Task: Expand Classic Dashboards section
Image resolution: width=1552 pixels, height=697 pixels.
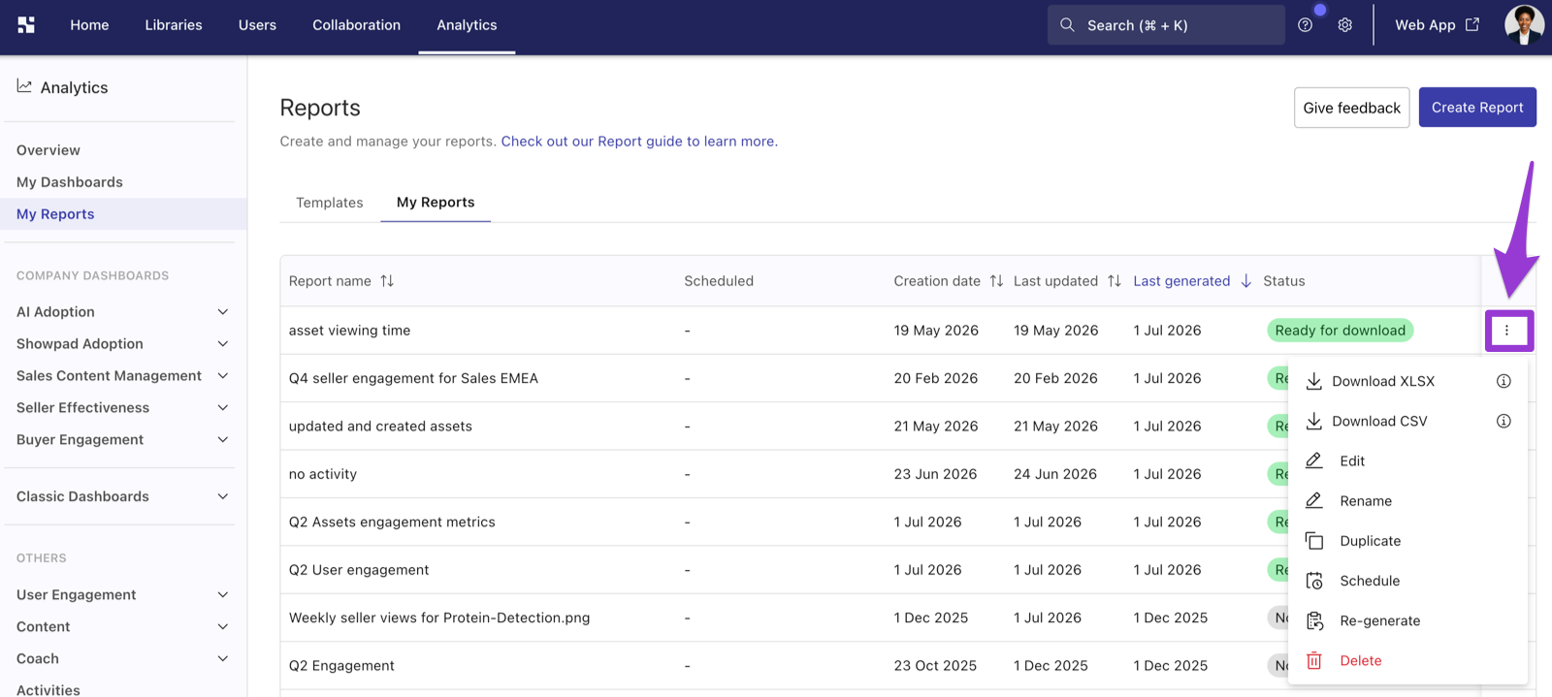Action: (123, 496)
